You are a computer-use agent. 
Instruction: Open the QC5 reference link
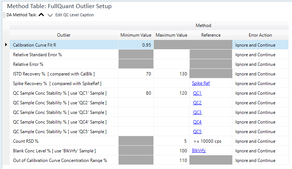click(197, 131)
